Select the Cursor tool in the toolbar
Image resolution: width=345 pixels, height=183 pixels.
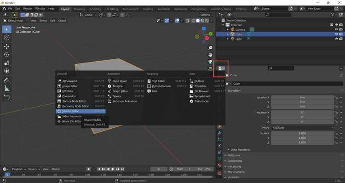[x=6, y=38]
